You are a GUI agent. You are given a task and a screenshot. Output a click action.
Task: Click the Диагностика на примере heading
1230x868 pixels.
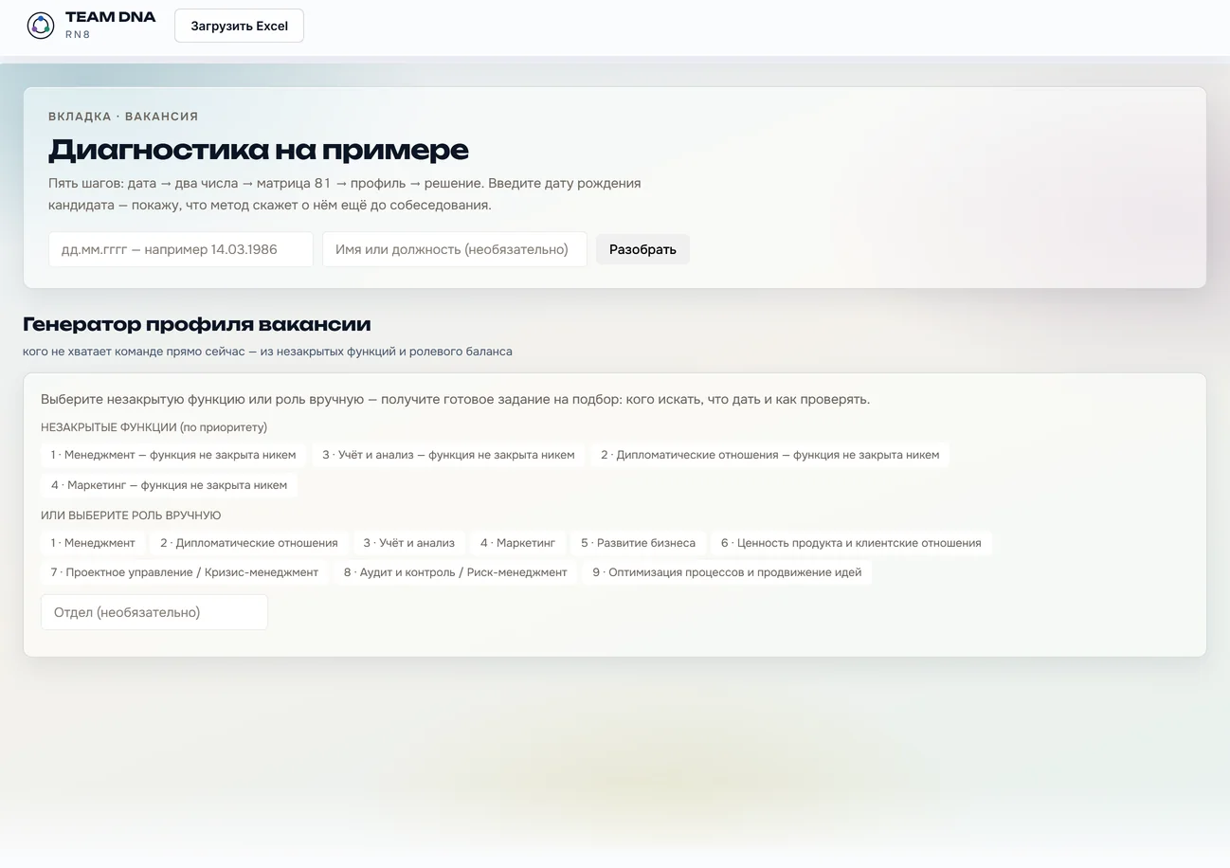click(x=259, y=150)
